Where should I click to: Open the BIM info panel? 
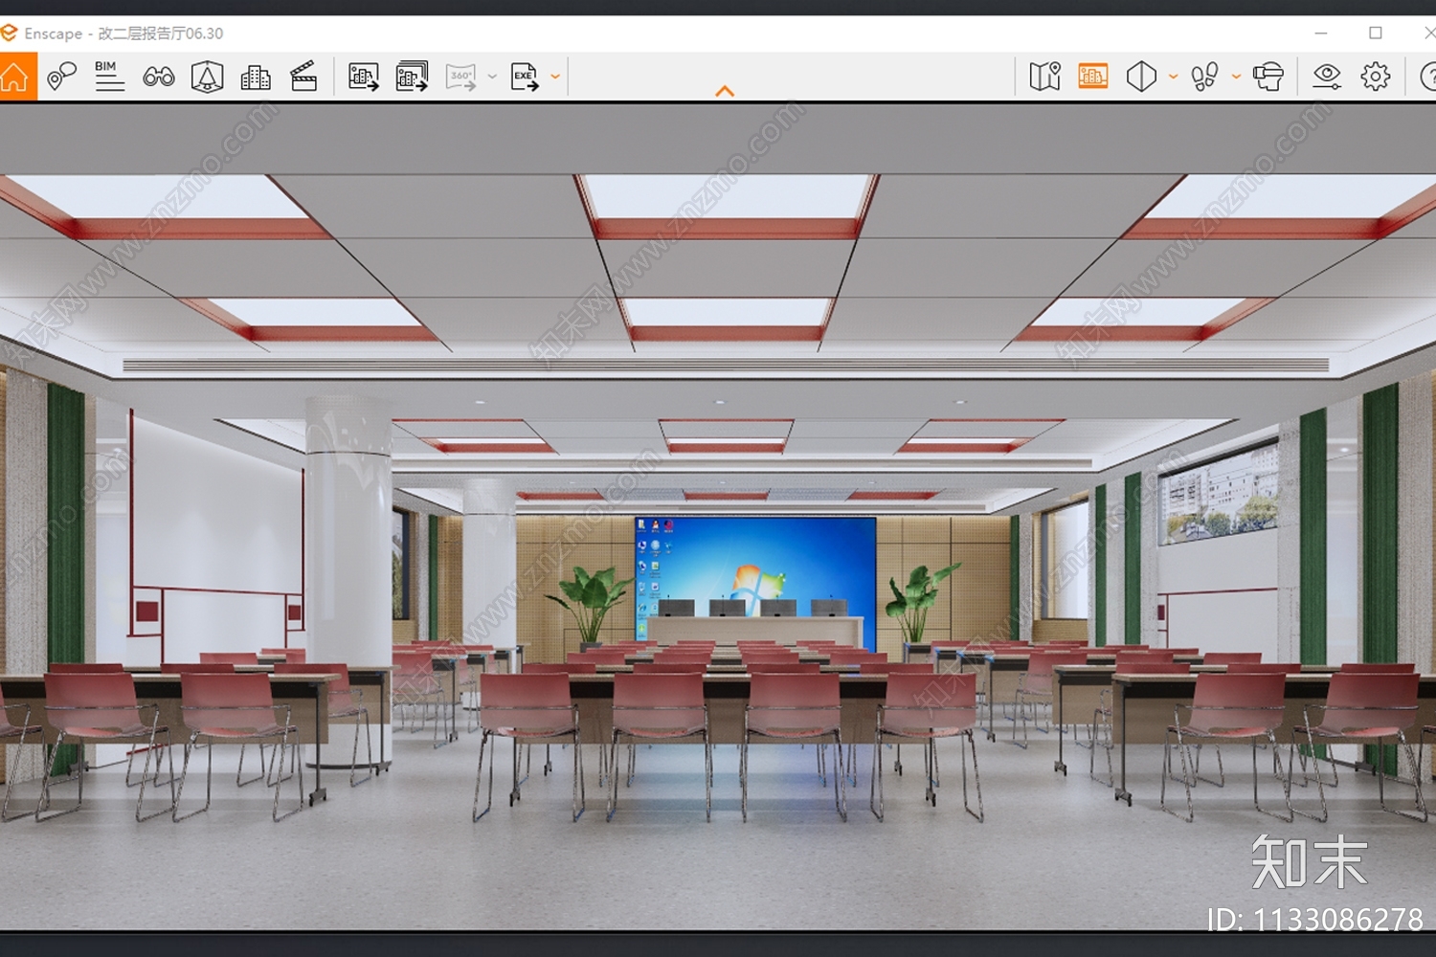[x=109, y=77]
